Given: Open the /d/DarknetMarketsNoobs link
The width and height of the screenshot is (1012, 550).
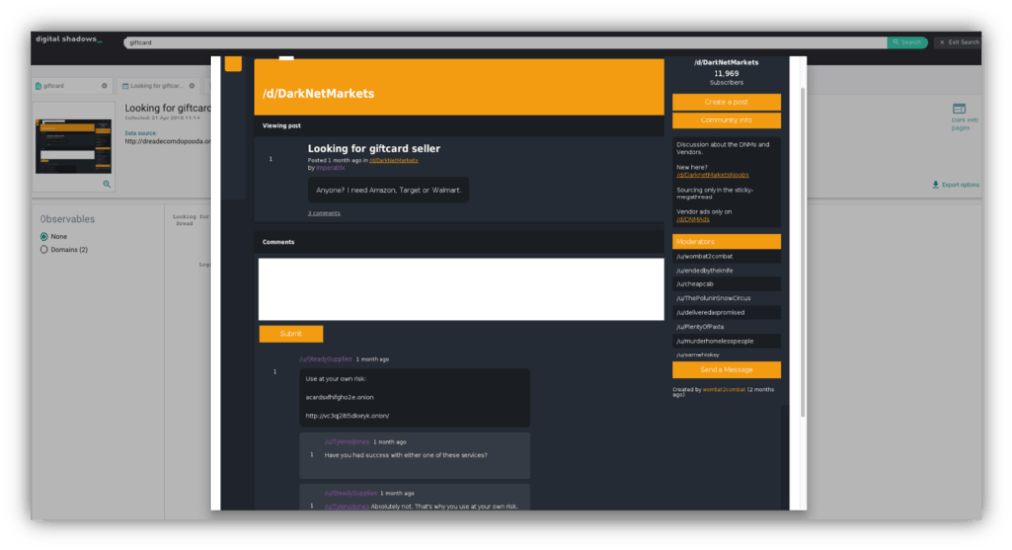Looking at the screenshot, I should 713,175.
